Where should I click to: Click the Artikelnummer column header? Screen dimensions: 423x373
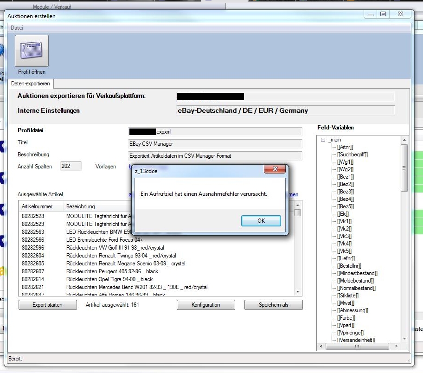click(37, 206)
